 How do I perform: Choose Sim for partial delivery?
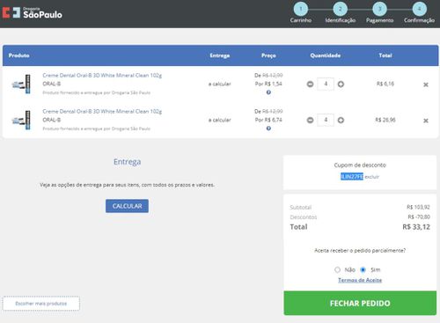[x=363, y=269]
